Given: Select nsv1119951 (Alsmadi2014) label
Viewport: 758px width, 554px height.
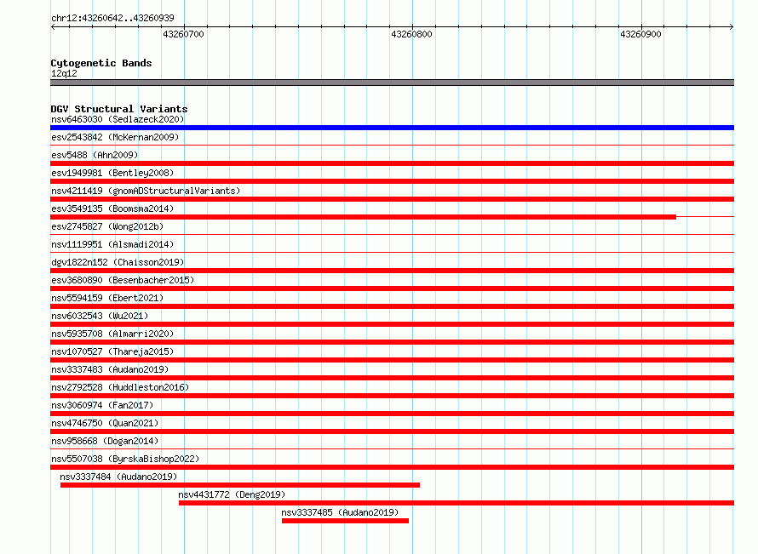Looking at the screenshot, I should (112, 244).
